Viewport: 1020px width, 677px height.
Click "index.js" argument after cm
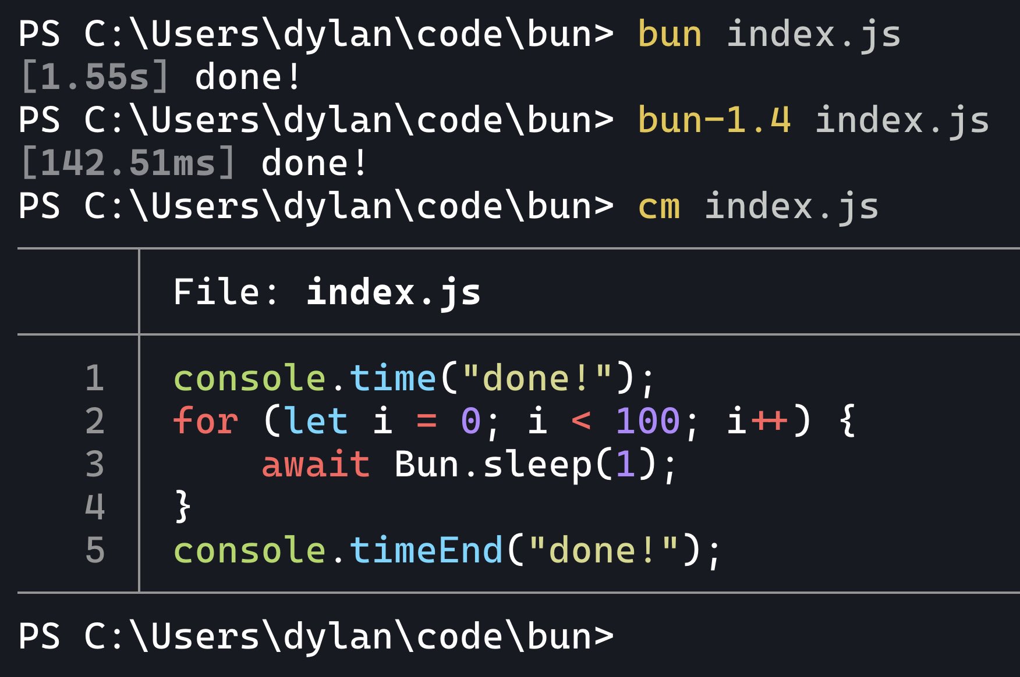pos(792,206)
